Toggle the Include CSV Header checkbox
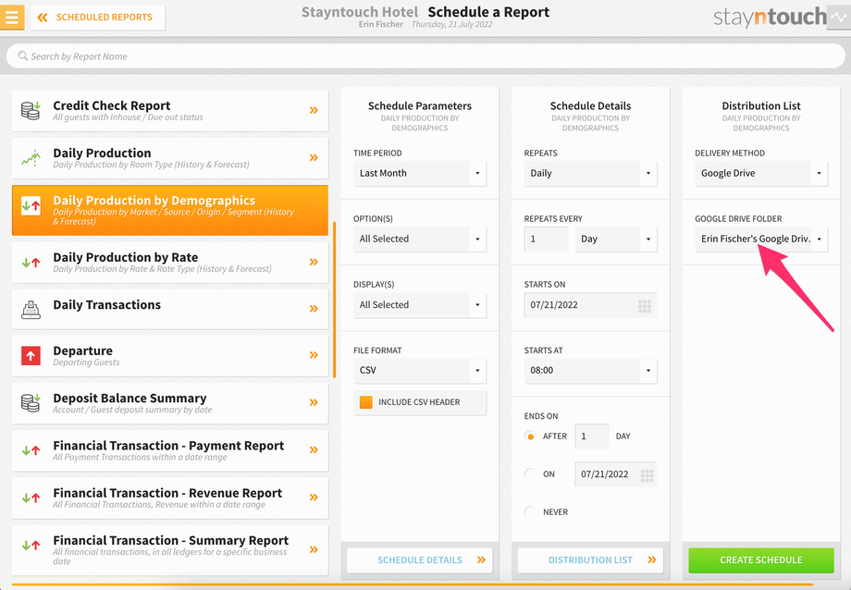The image size is (851, 590). (x=365, y=402)
